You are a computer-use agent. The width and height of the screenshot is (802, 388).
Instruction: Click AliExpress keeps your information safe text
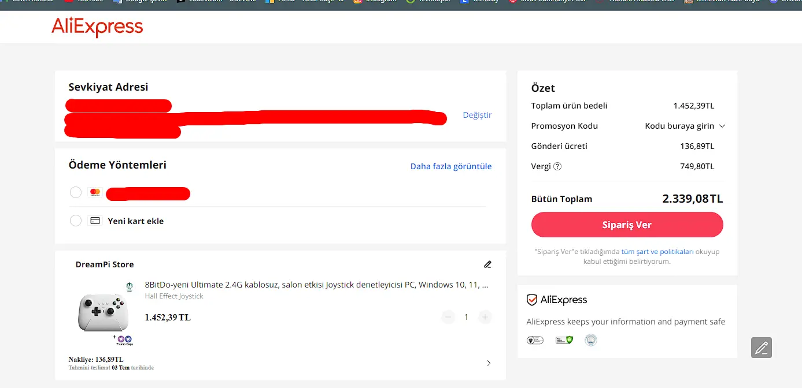click(x=626, y=322)
